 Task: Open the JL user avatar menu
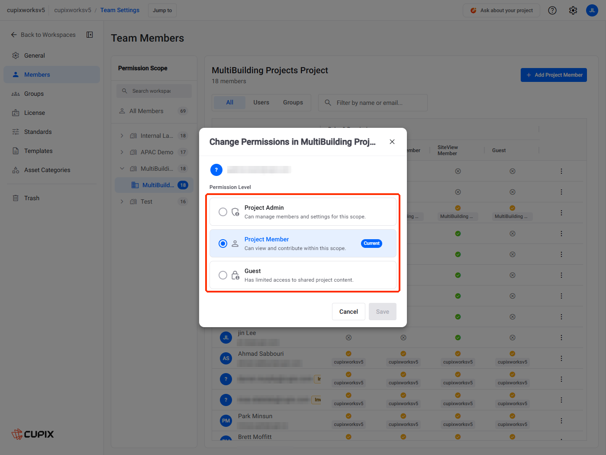(592, 10)
